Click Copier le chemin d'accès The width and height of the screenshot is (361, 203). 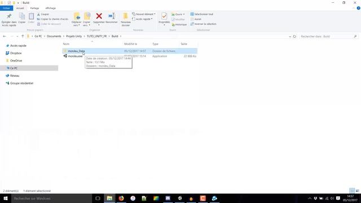point(52,19)
